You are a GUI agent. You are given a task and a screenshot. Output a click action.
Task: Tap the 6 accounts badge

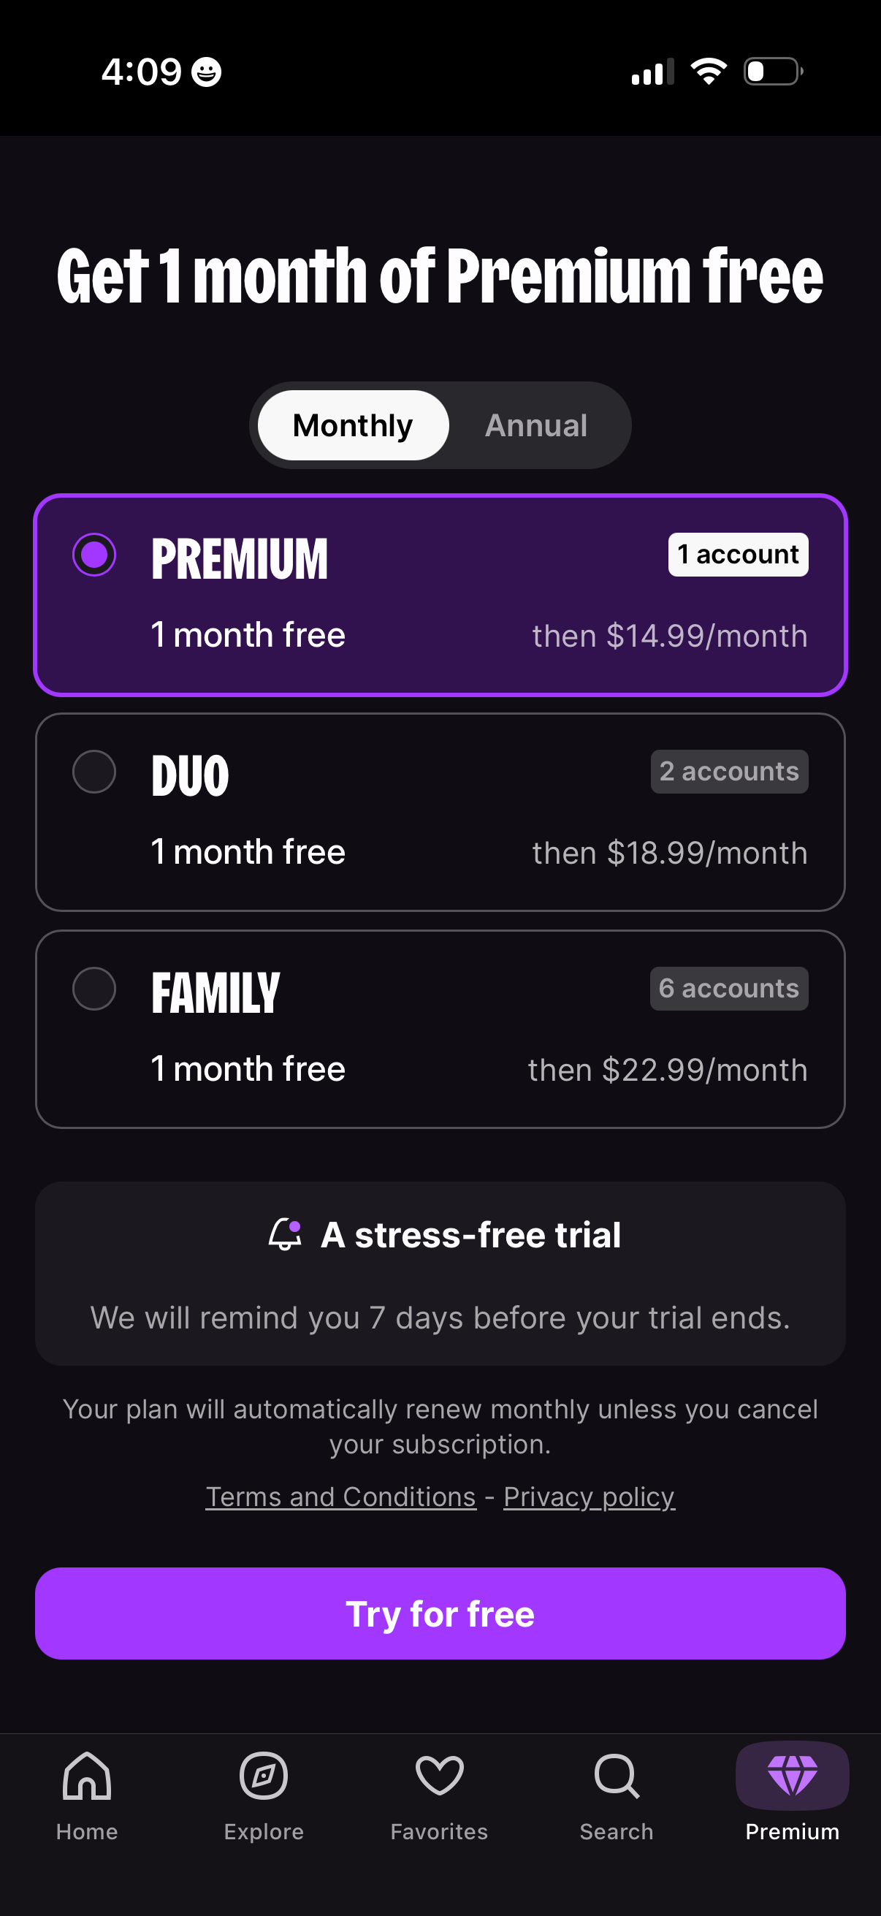click(x=728, y=989)
